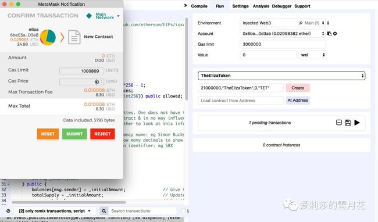
Task: Click the MetaMask Gas Price field
Action: [x=82, y=82]
